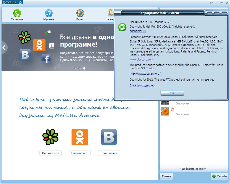Open the Служба поддержки support link
Viewport: 230px width, 184px height.
142,85
